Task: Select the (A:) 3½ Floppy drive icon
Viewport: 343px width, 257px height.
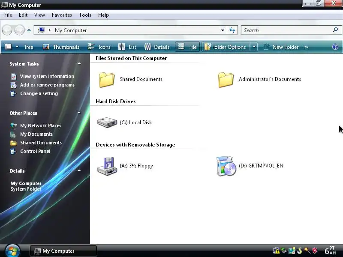Action: (x=107, y=166)
